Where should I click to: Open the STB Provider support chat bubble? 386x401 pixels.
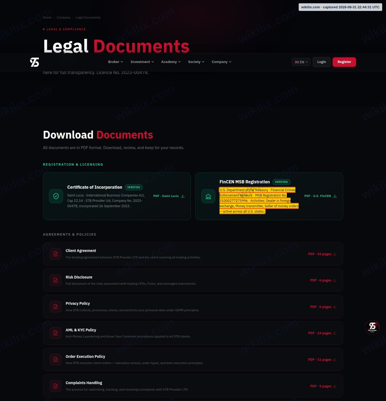pos(372,327)
